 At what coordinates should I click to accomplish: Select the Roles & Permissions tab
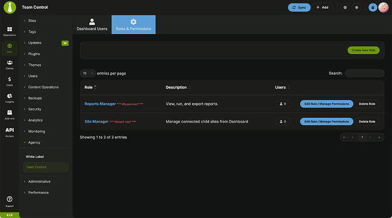click(x=134, y=25)
